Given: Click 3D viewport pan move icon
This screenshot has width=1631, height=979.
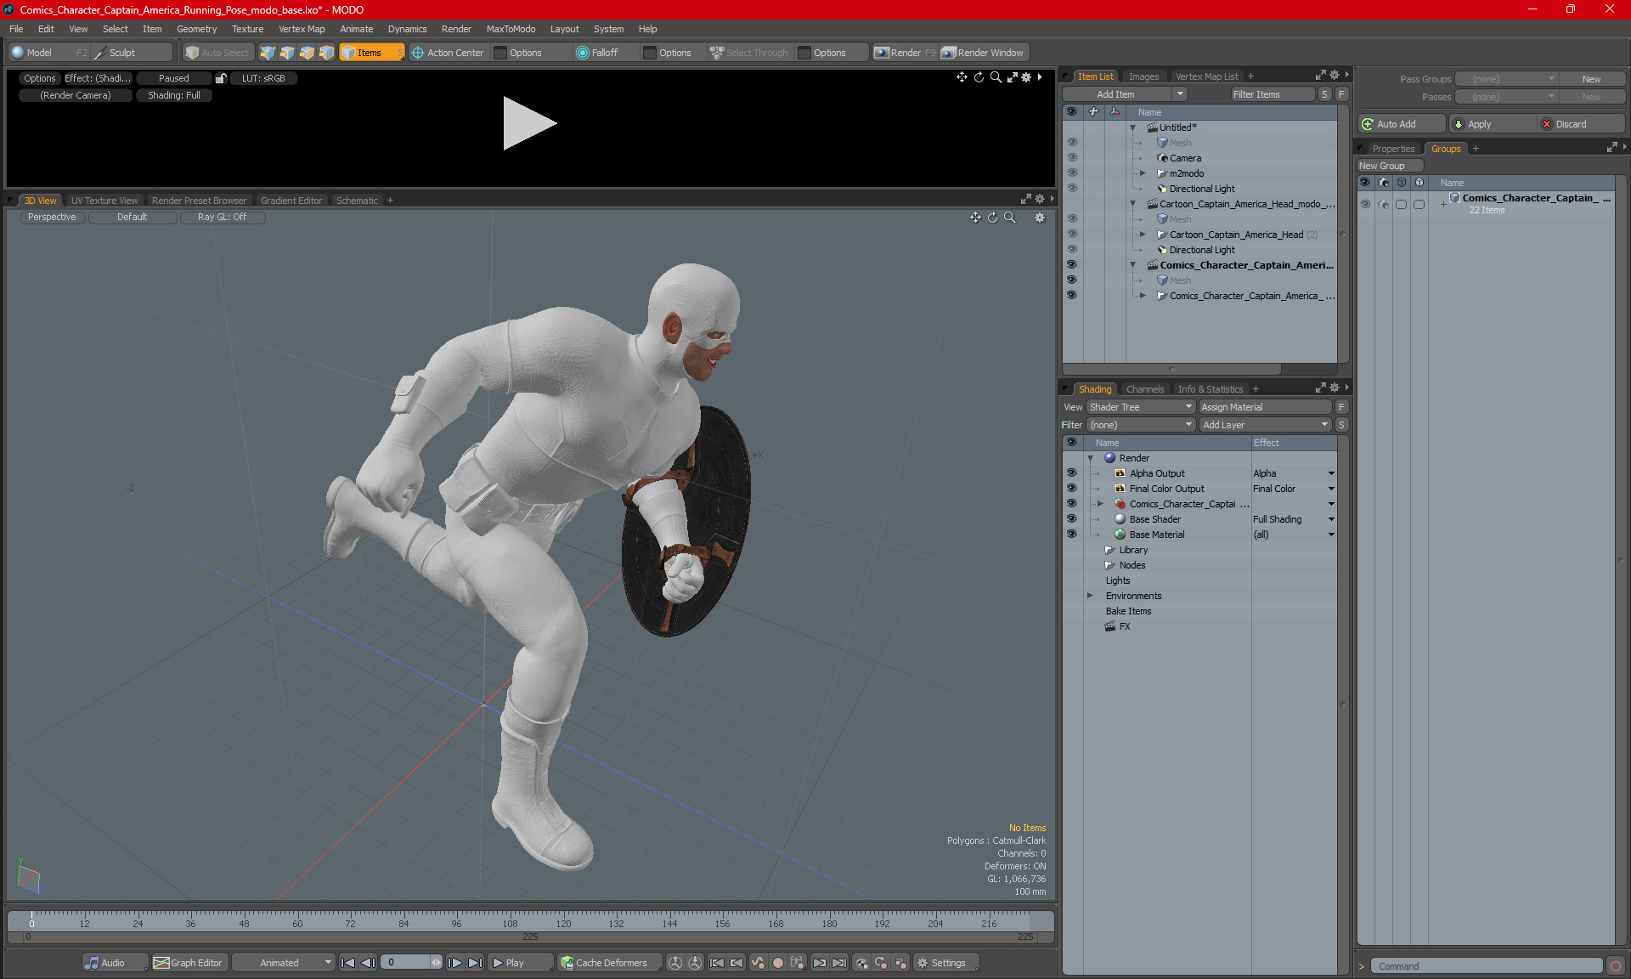Looking at the screenshot, I should (x=975, y=218).
